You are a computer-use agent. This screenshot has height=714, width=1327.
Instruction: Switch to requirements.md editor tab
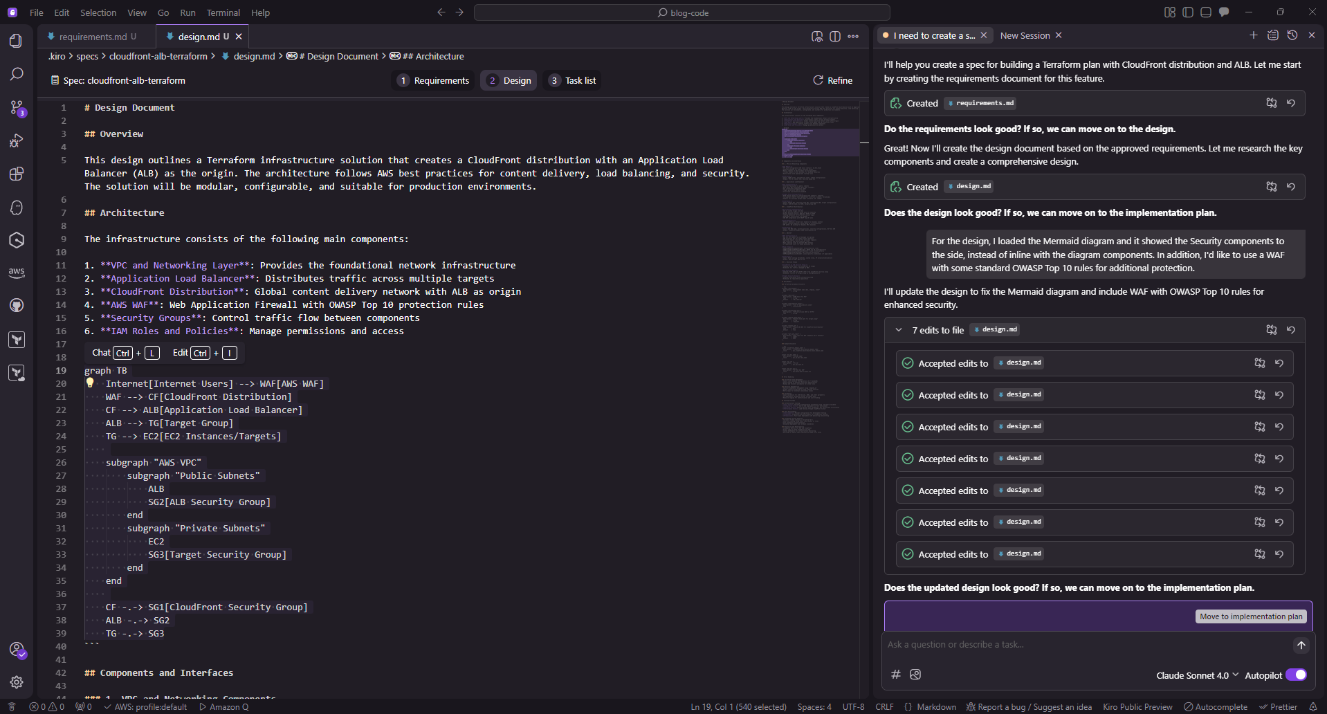point(97,37)
